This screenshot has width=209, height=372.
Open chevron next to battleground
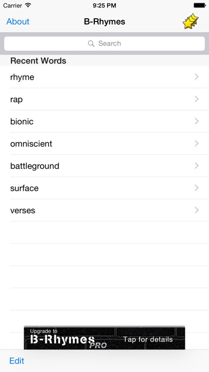point(196,166)
